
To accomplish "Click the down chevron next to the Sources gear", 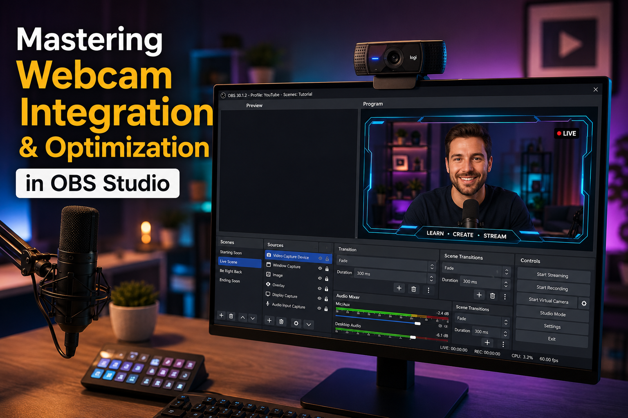I will 309,325.
